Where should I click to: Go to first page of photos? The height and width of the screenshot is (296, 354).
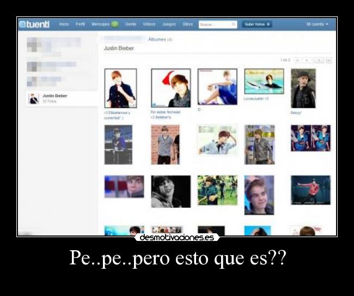(297, 61)
